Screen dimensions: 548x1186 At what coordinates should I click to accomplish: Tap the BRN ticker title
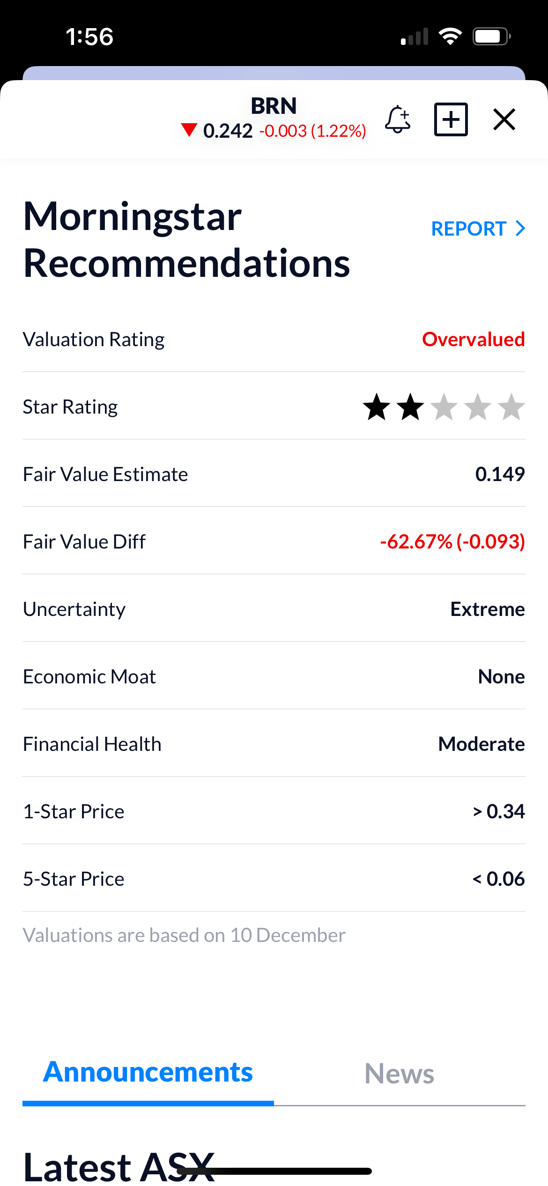point(274,106)
